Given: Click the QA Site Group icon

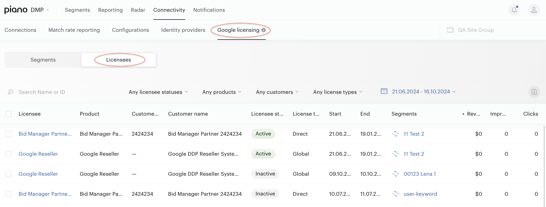Looking at the screenshot, I should (x=450, y=30).
